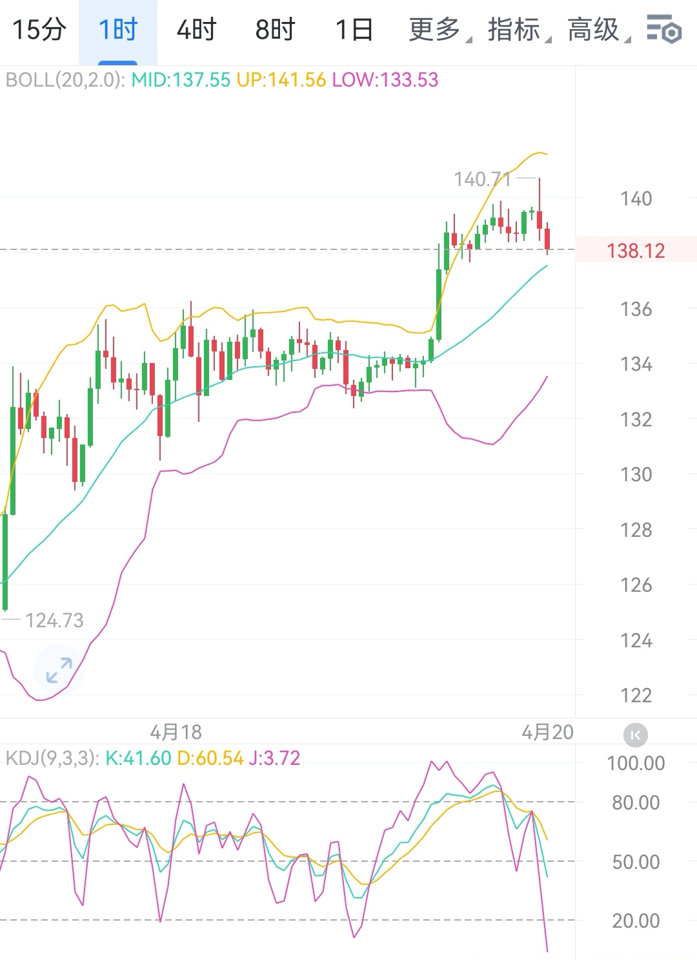
Task: Switch to the 15分 timeframe
Action: [x=39, y=30]
